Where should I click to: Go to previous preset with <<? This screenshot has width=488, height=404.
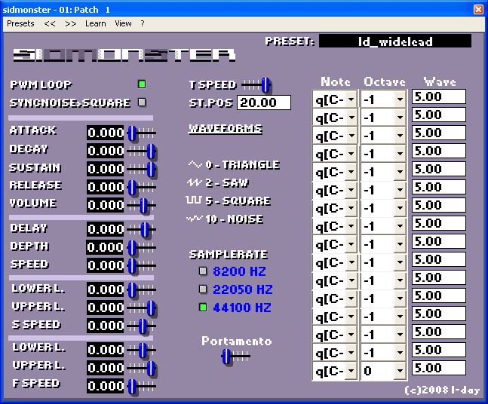coord(50,23)
